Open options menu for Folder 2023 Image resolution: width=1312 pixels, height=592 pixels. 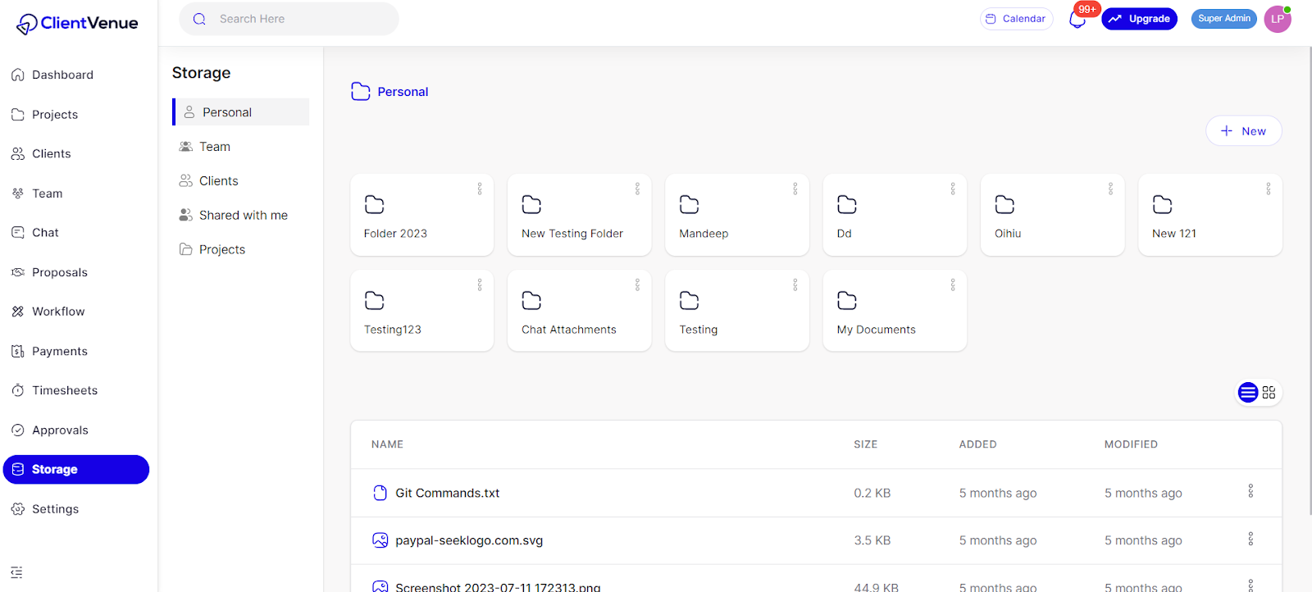coord(480,189)
